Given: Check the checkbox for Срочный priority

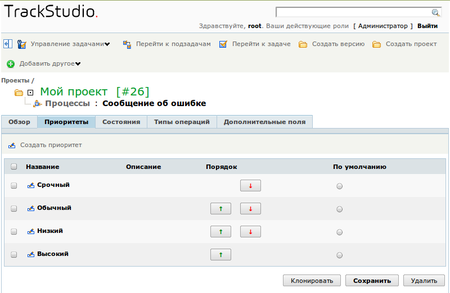Looking at the screenshot, I should pos(14,186).
